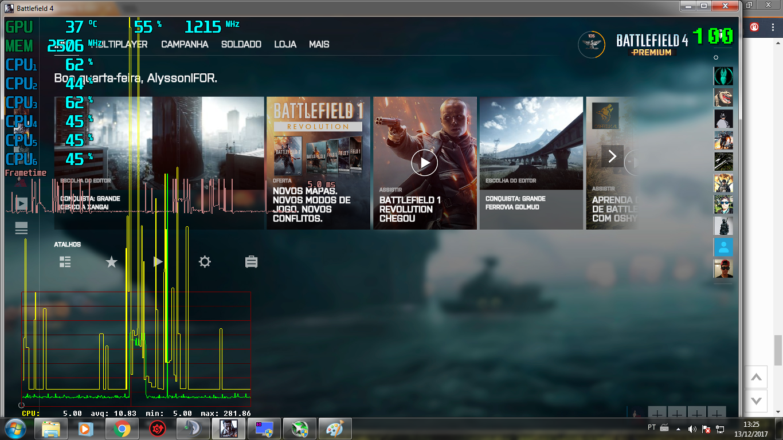Open the Loja menu
This screenshot has width=783, height=440.
tap(285, 44)
